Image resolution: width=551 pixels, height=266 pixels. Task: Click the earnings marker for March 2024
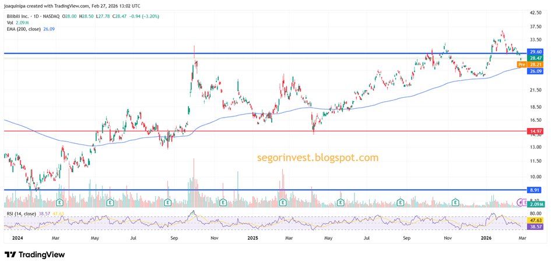coord(60,203)
